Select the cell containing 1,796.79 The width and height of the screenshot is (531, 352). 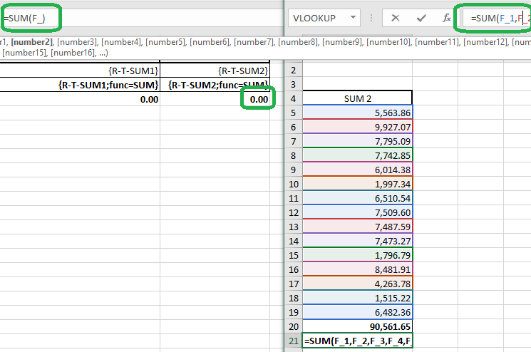[358, 255]
